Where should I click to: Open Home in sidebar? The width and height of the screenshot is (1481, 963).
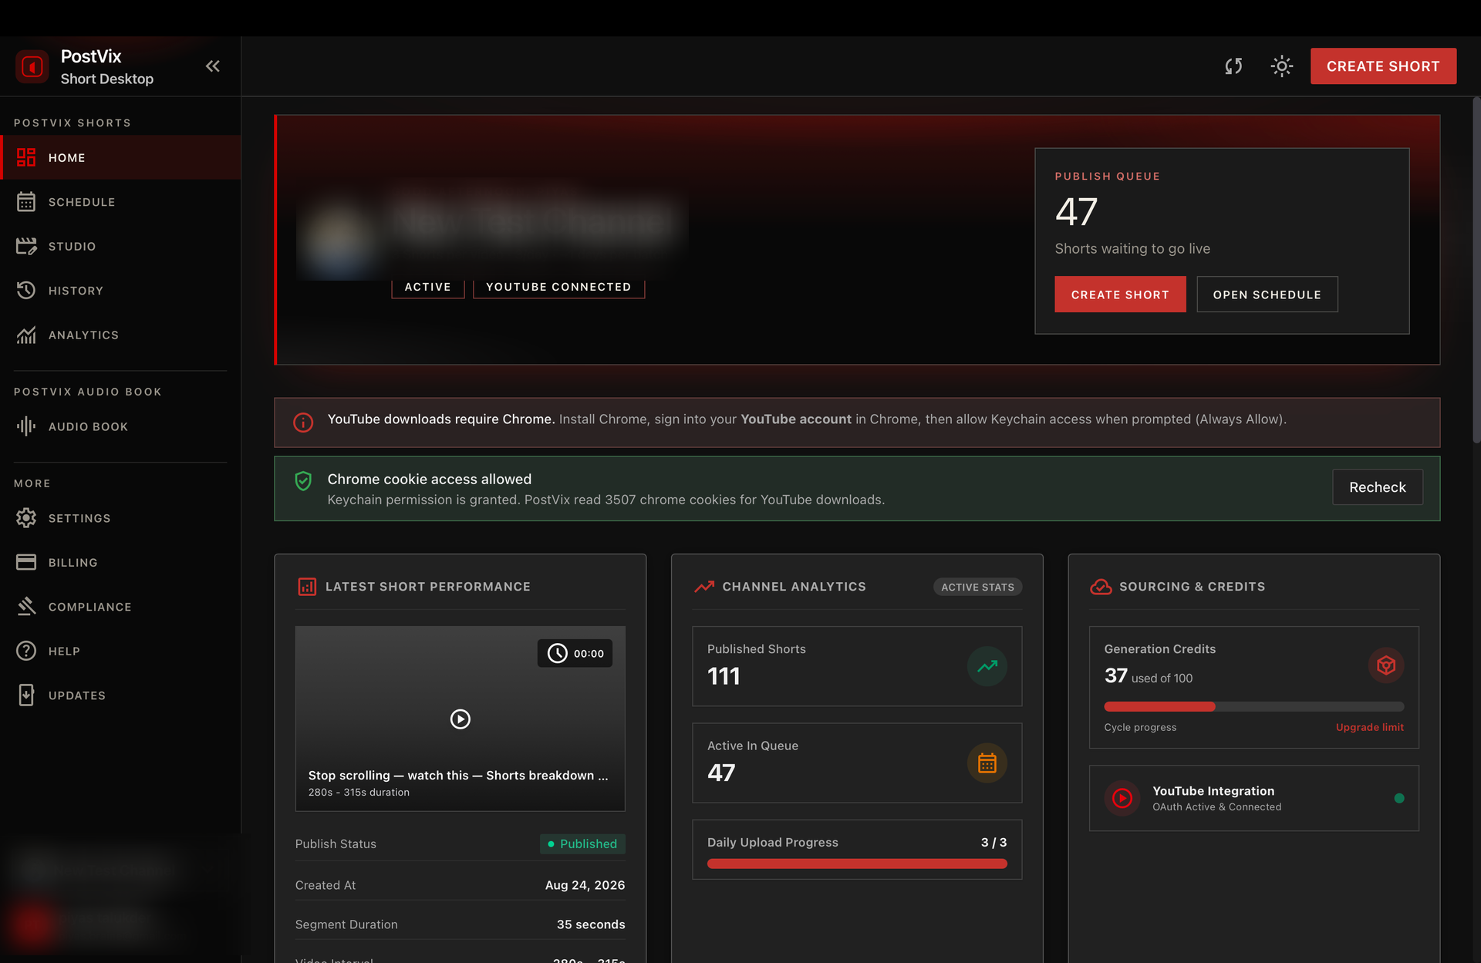(x=120, y=157)
